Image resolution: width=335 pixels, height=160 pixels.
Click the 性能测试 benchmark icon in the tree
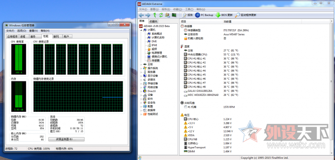point(145,114)
